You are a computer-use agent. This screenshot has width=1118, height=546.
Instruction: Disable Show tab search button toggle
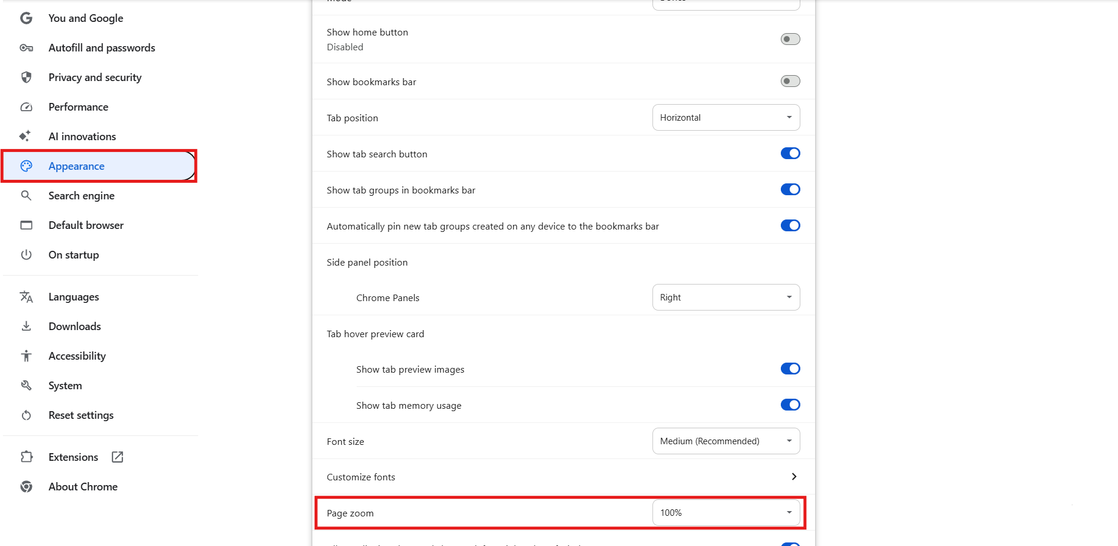pos(790,153)
